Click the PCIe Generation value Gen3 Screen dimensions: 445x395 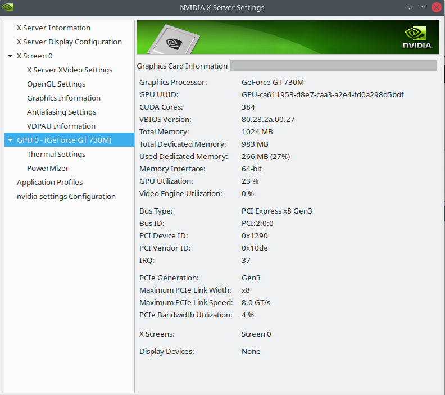(251, 278)
